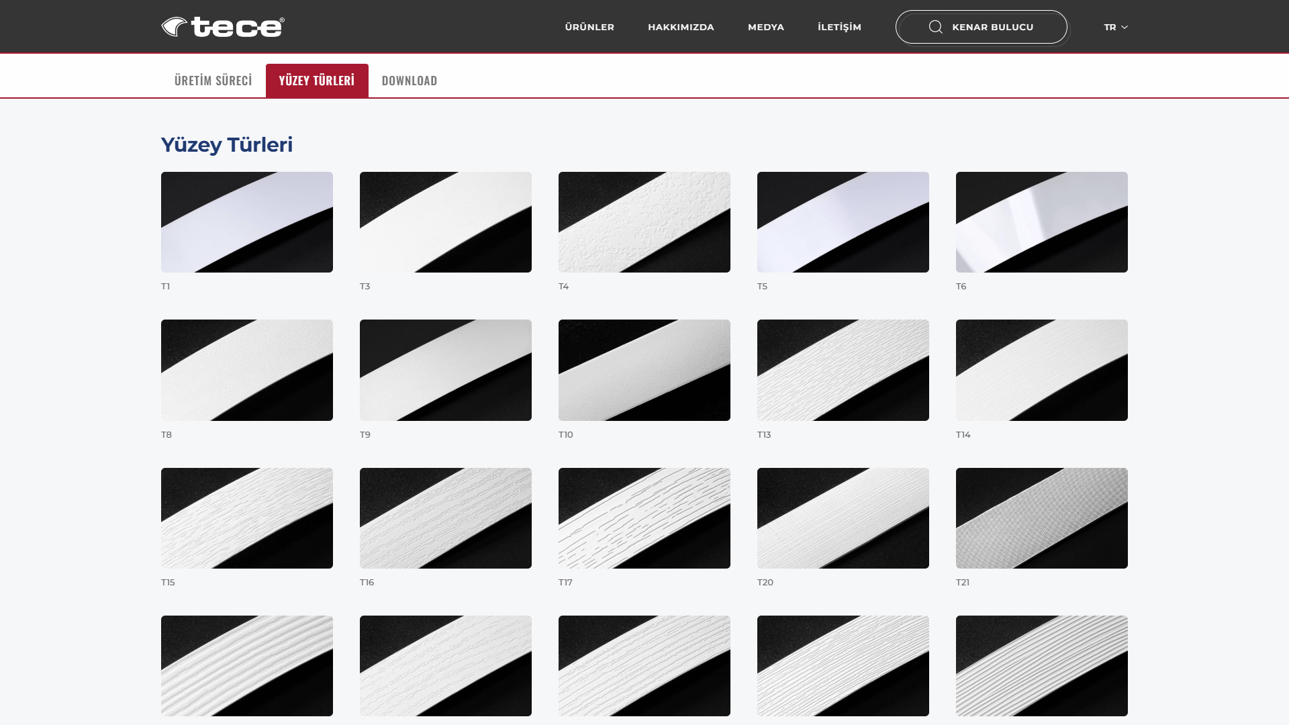Select the YÜZEY TÜRLERİ tab
The width and height of the screenshot is (1289, 725).
coord(316,81)
